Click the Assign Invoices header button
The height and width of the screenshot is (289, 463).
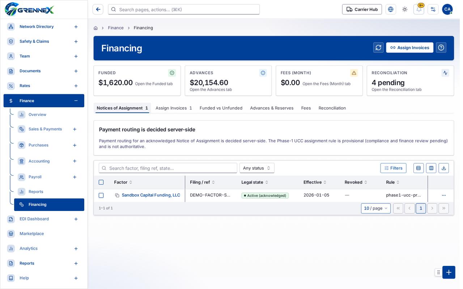pyautogui.click(x=409, y=48)
